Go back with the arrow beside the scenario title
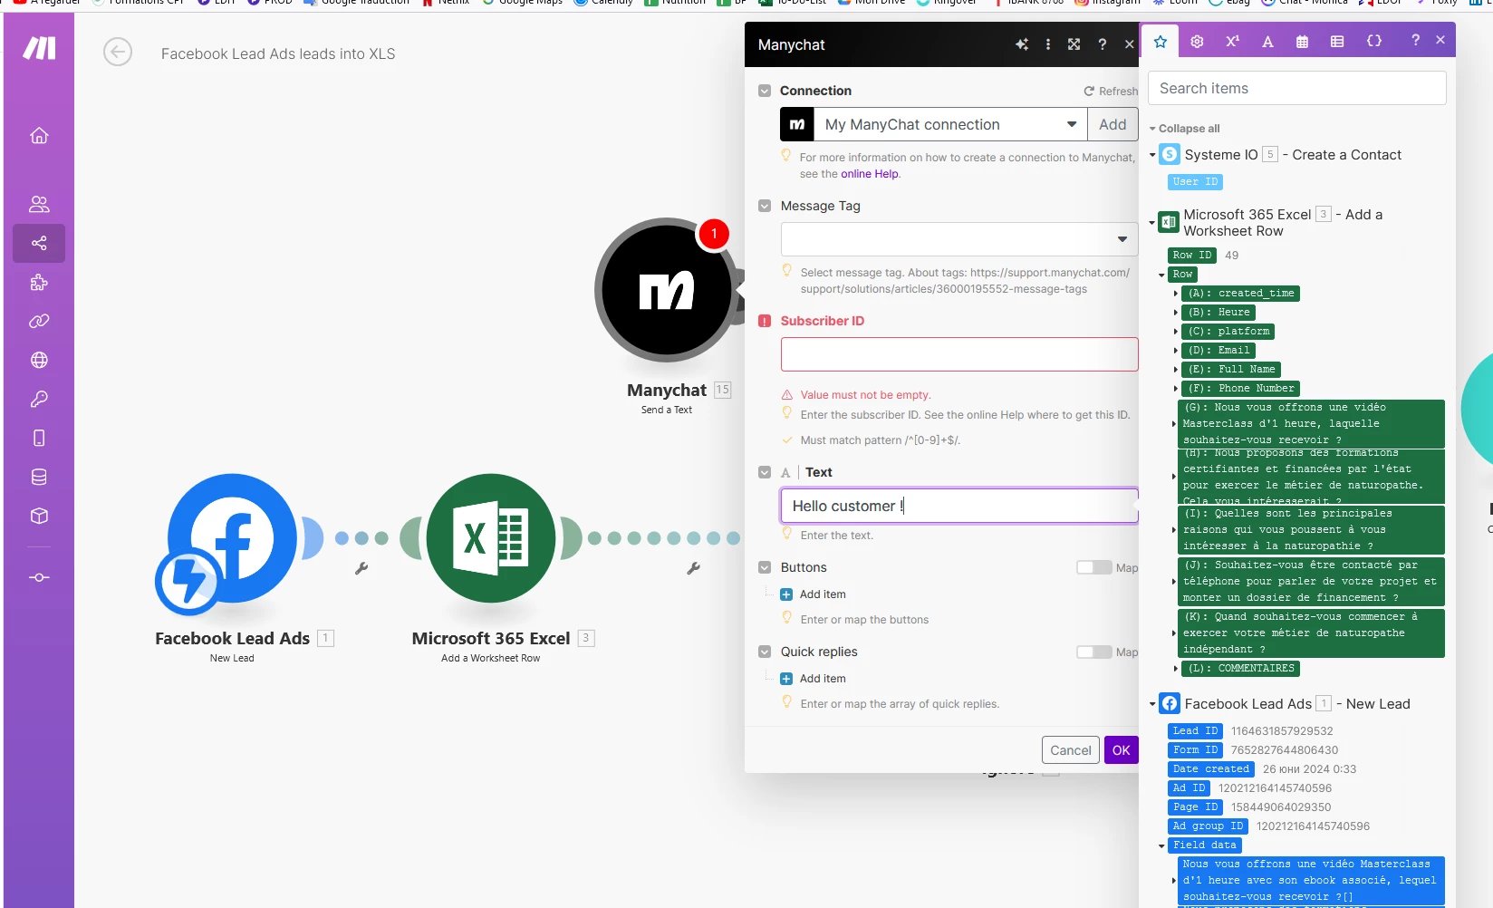 pos(118,53)
